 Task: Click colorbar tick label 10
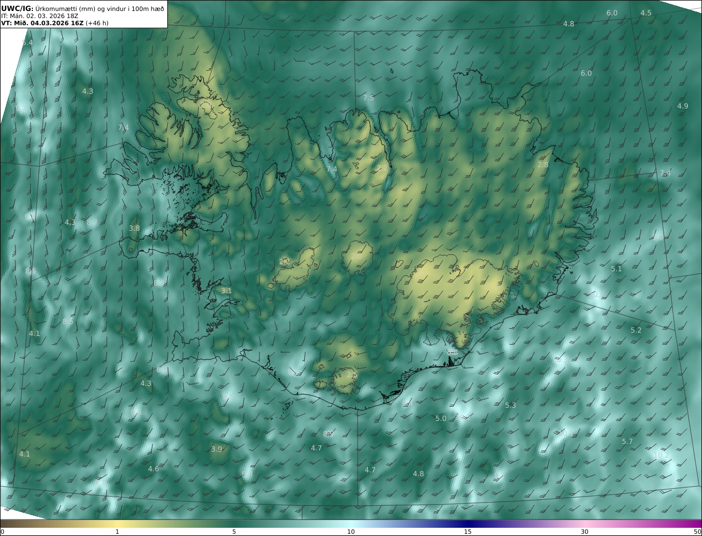351,532
